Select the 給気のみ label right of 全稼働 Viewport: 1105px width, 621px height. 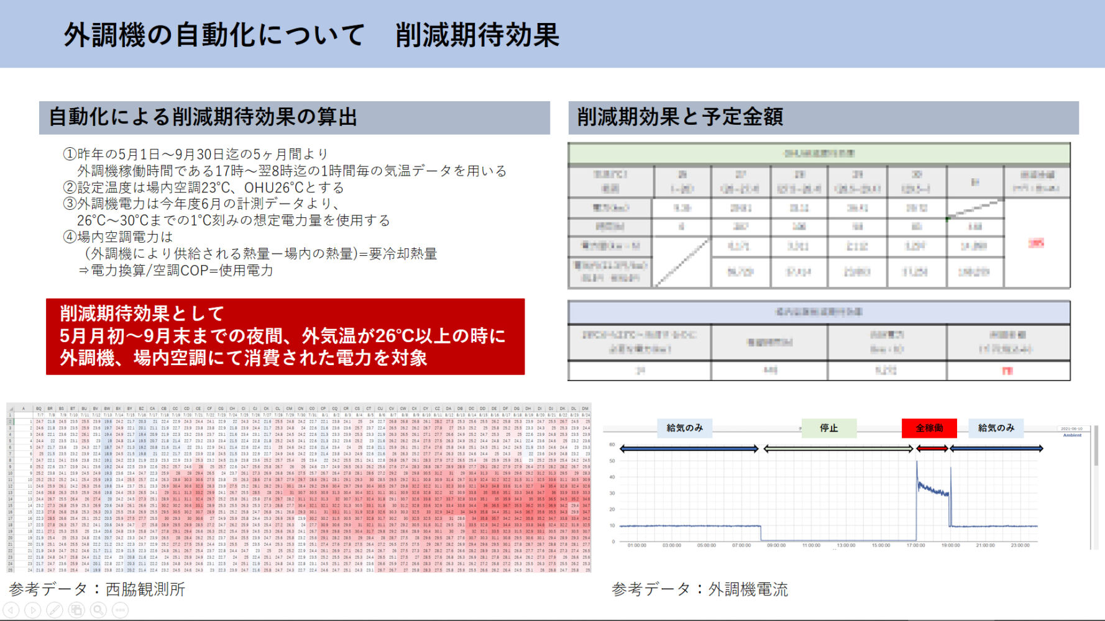coord(996,428)
